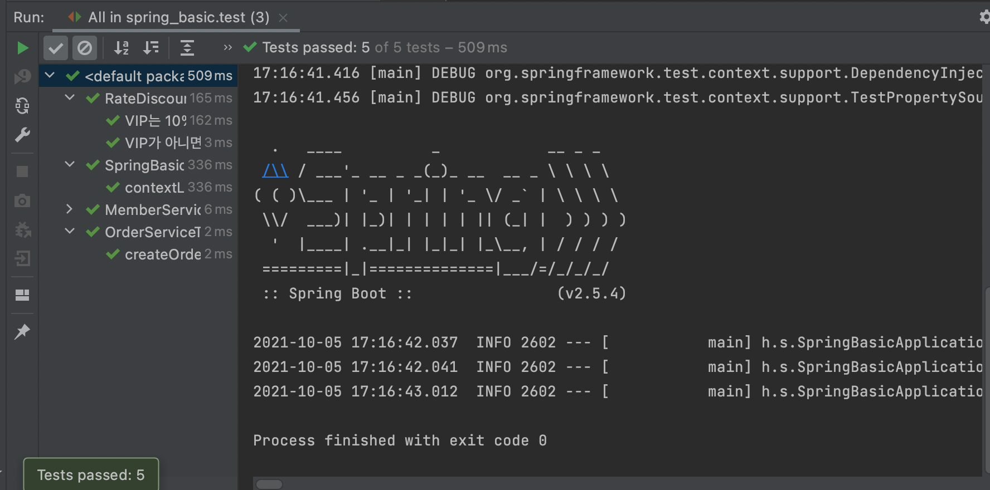Image resolution: width=990 pixels, height=490 pixels.
Task: Expand the MemberService test node
Action: coord(69,209)
